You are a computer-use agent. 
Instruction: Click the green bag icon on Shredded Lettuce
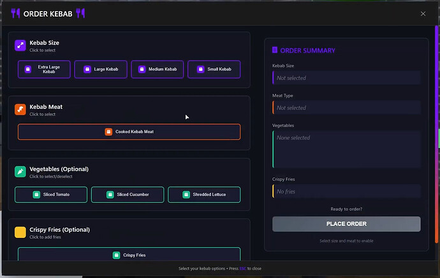pos(186,194)
